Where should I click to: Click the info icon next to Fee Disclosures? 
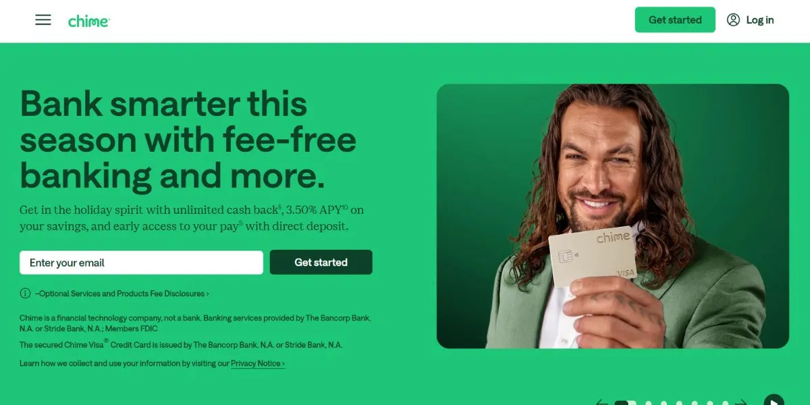pos(25,293)
